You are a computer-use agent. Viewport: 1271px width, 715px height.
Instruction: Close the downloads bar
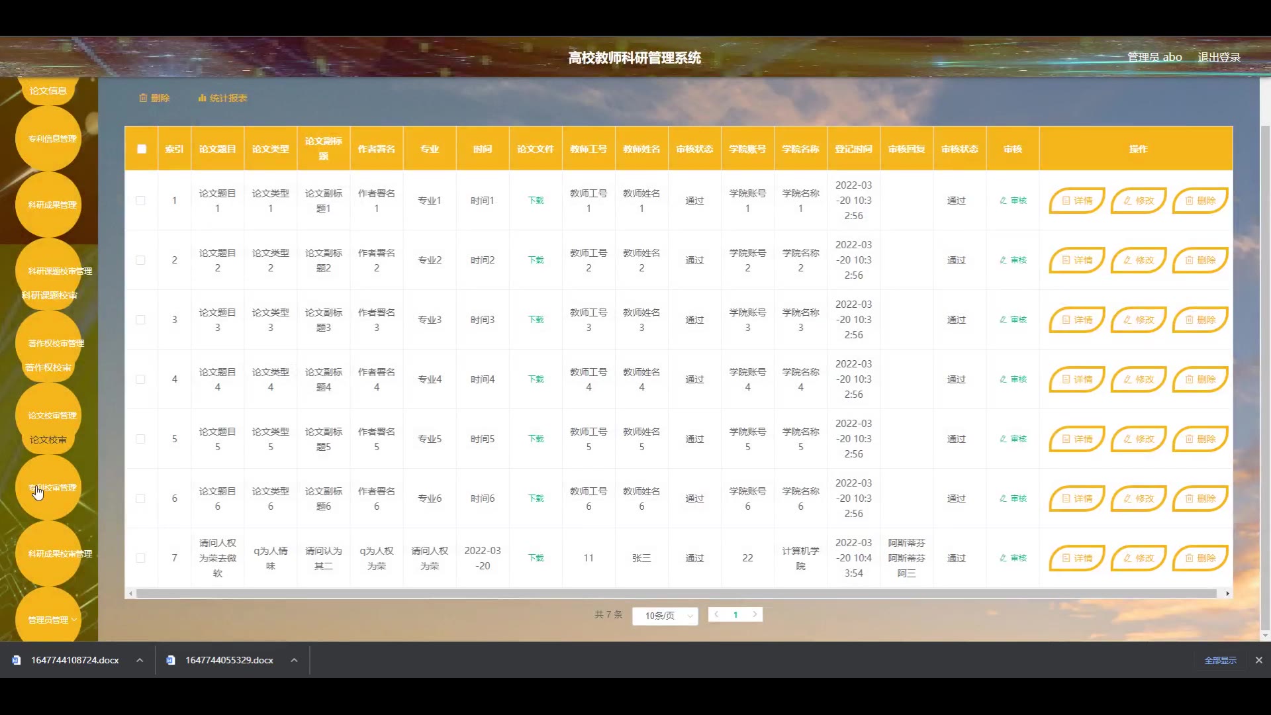[x=1258, y=660]
